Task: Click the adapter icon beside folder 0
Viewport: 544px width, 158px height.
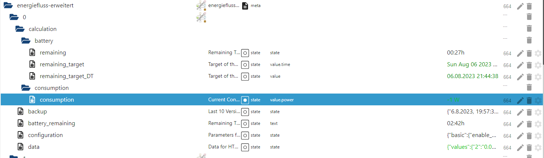Action: [201, 17]
